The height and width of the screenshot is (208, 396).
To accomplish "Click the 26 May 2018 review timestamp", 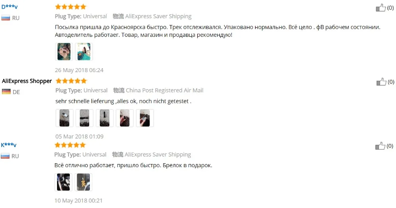I will click(x=79, y=70).
